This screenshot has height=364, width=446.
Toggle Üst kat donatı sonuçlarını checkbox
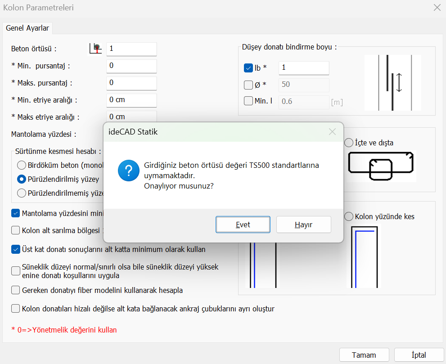point(16,249)
